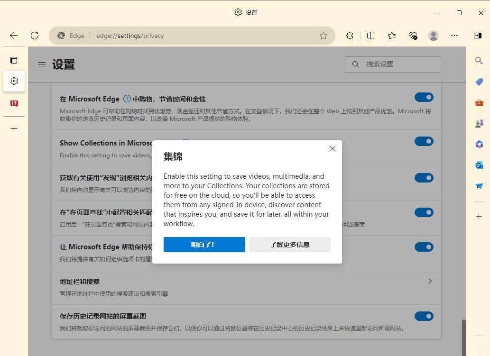
Task: Open Browser essentials heart icon
Action: coord(412,36)
